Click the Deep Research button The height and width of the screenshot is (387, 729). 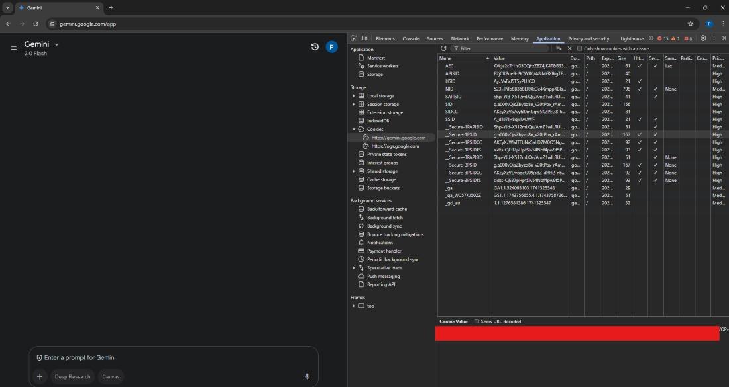click(x=72, y=376)
